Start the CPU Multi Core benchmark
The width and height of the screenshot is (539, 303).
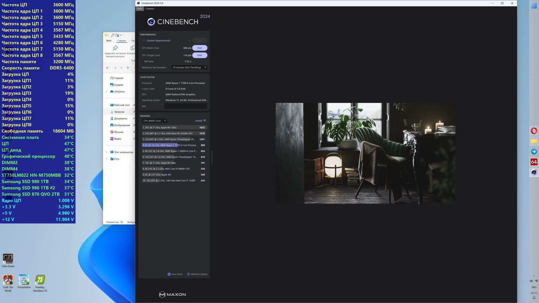(200, 48)
